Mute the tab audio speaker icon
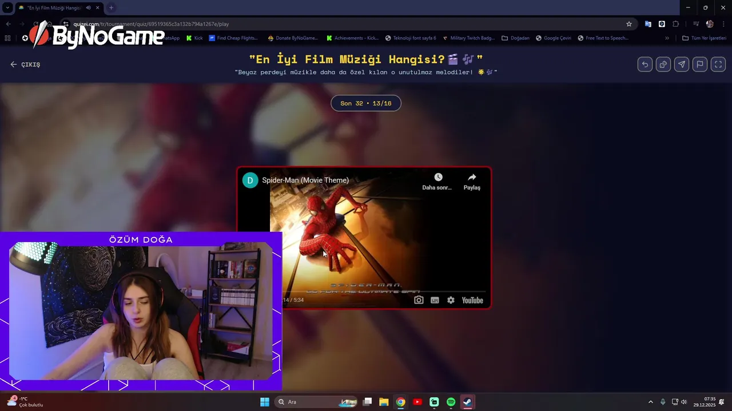732x411 pixels. (x=88, y=7)
